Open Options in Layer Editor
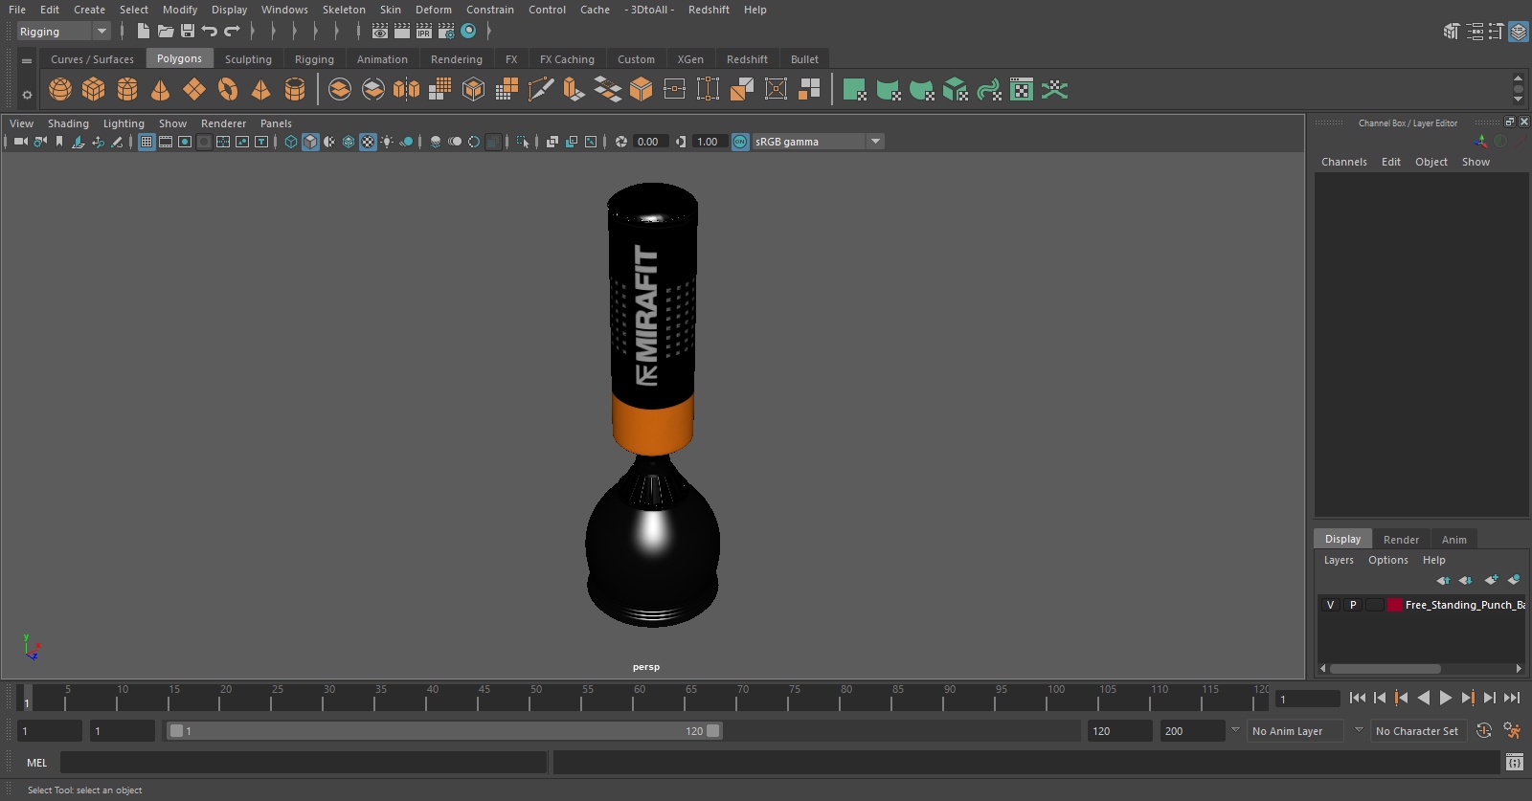 [1387, 560]
